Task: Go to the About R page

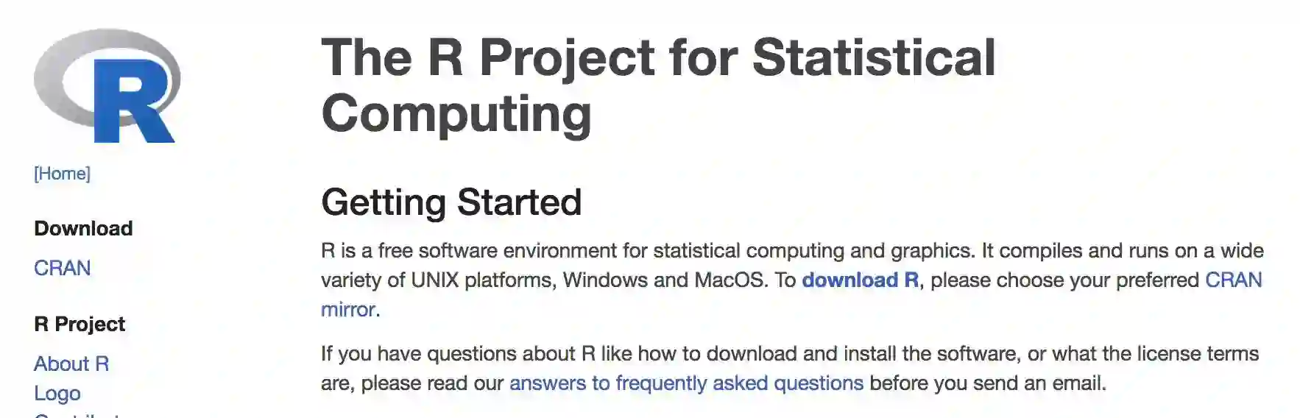Action: [71, 364]
